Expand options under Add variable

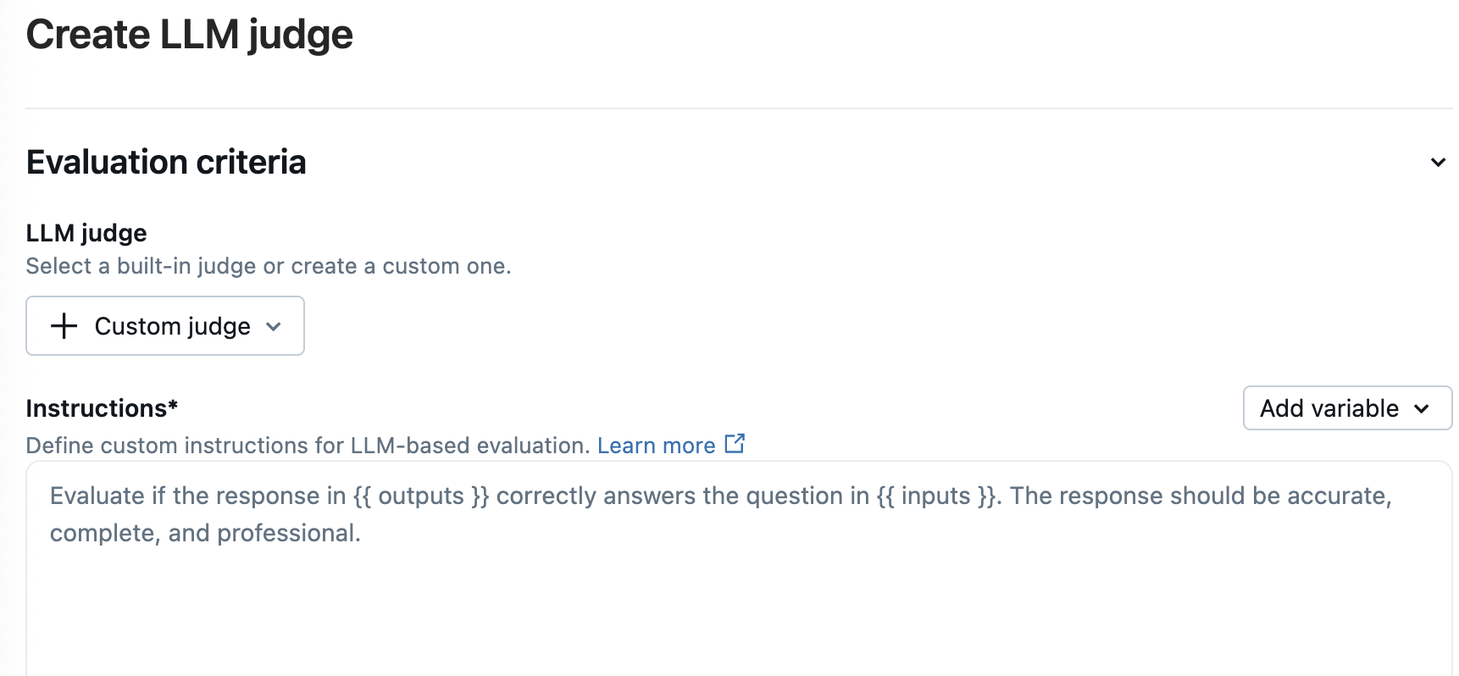click(1346, 408)
